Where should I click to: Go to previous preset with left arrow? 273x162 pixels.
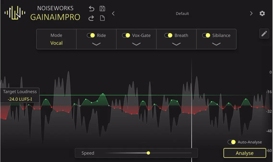(113, 14)
